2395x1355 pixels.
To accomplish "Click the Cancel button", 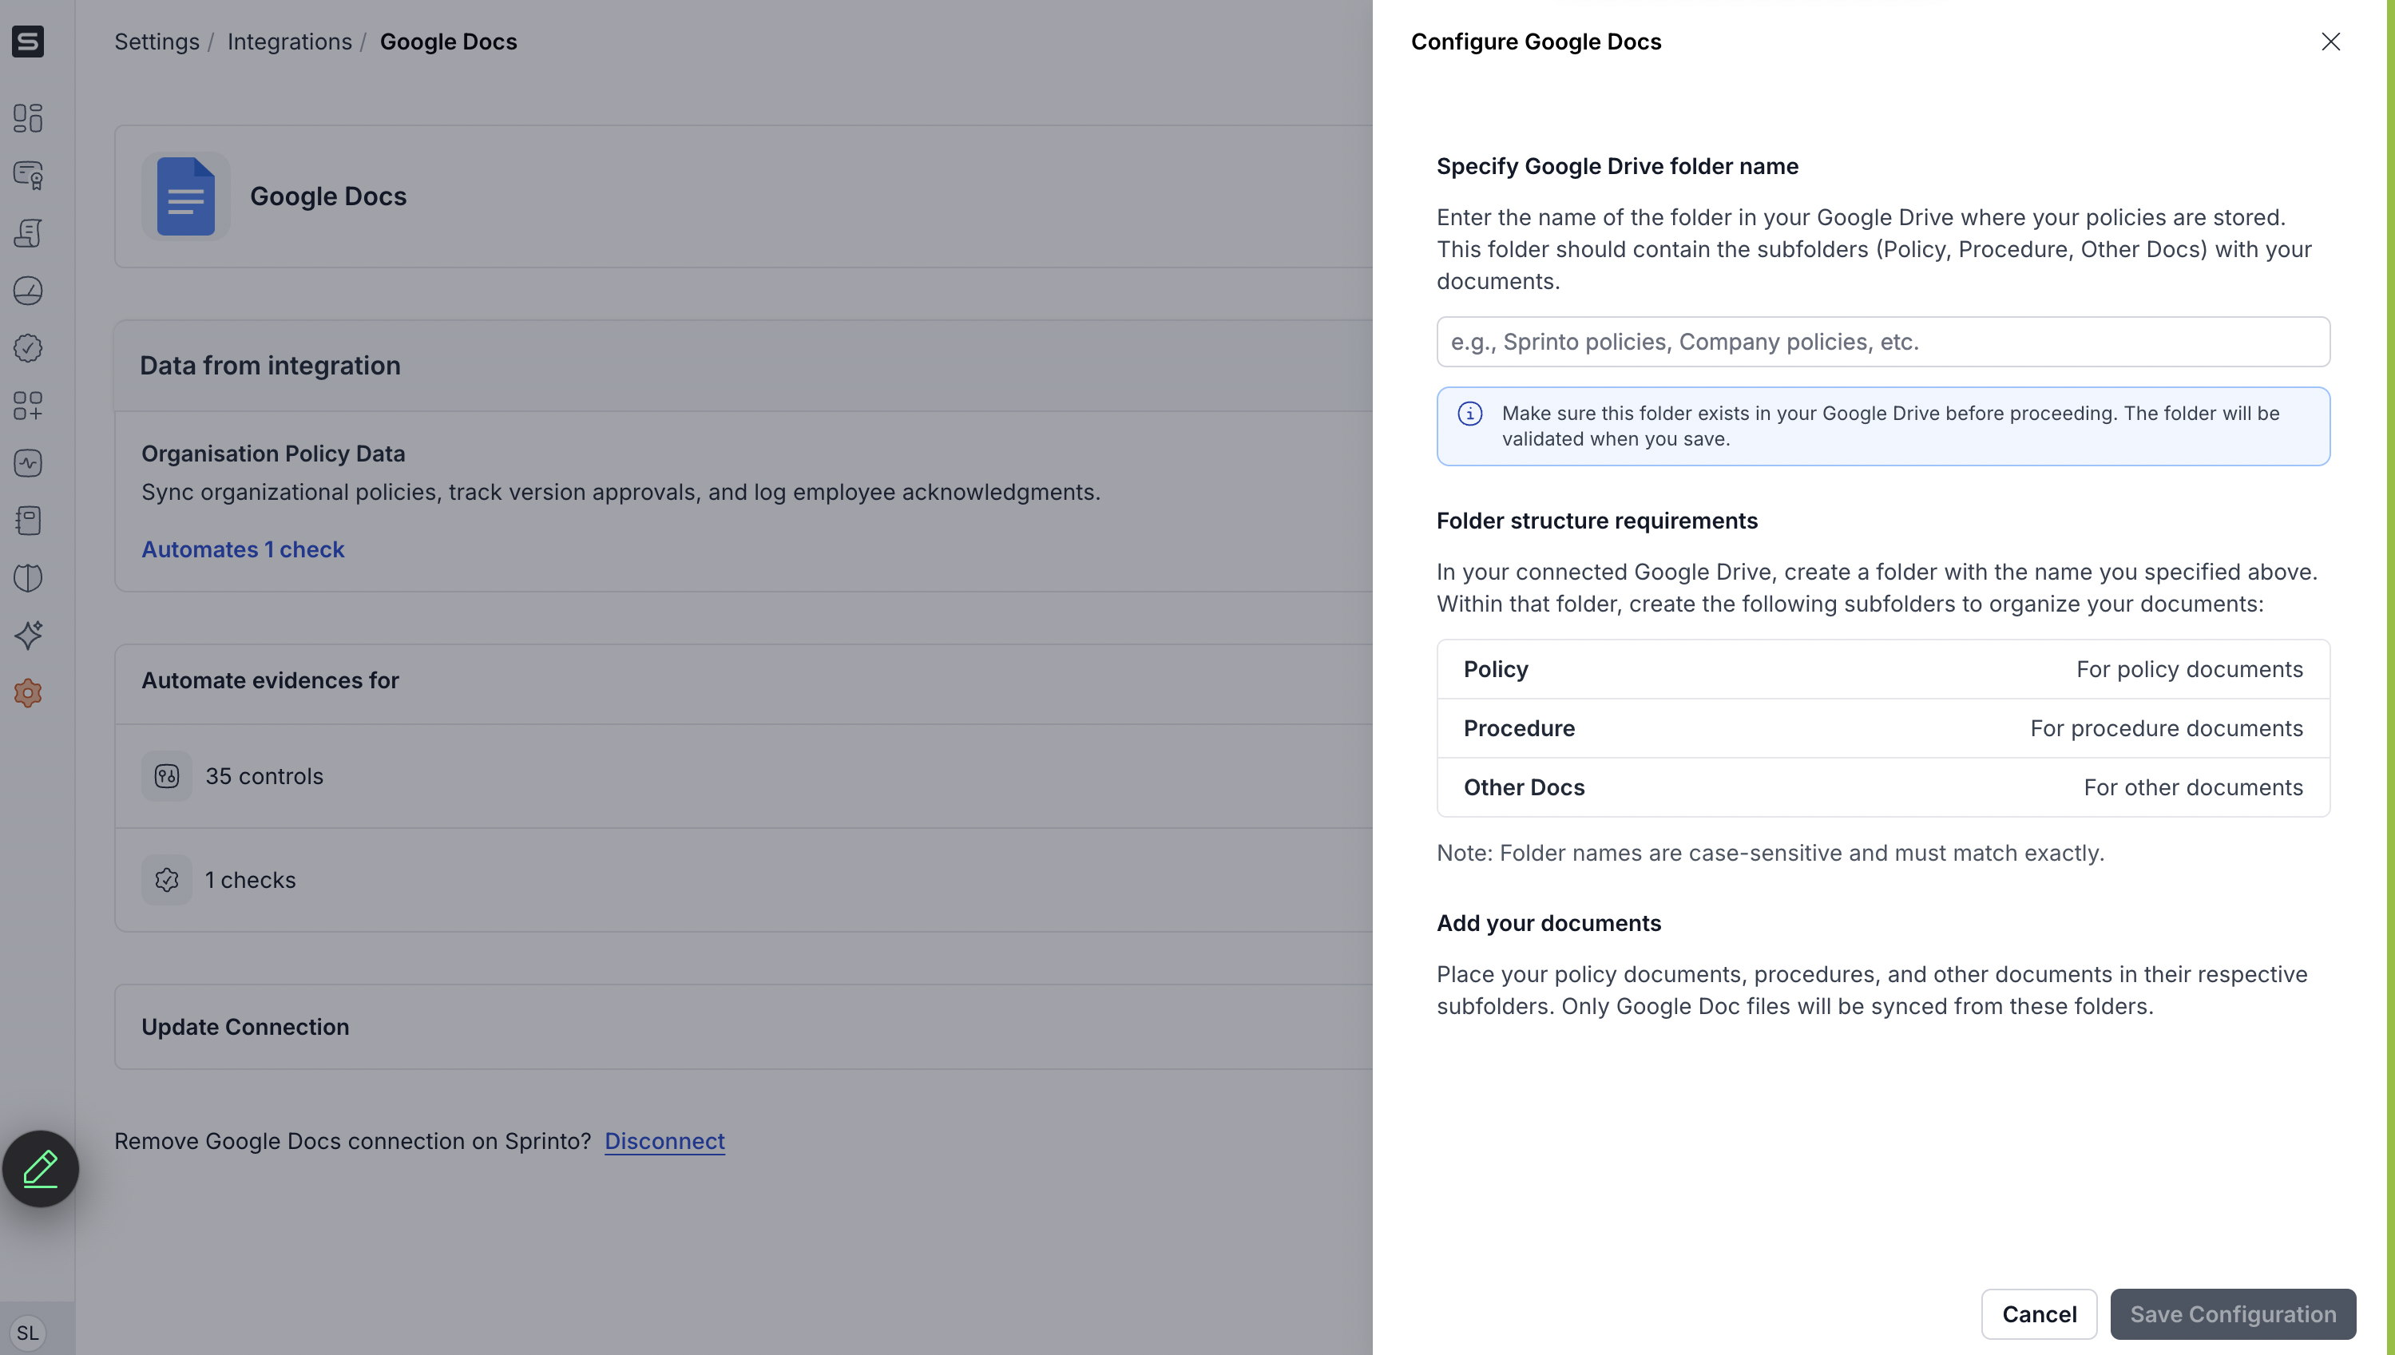I will click(x=2039, y=1314).
